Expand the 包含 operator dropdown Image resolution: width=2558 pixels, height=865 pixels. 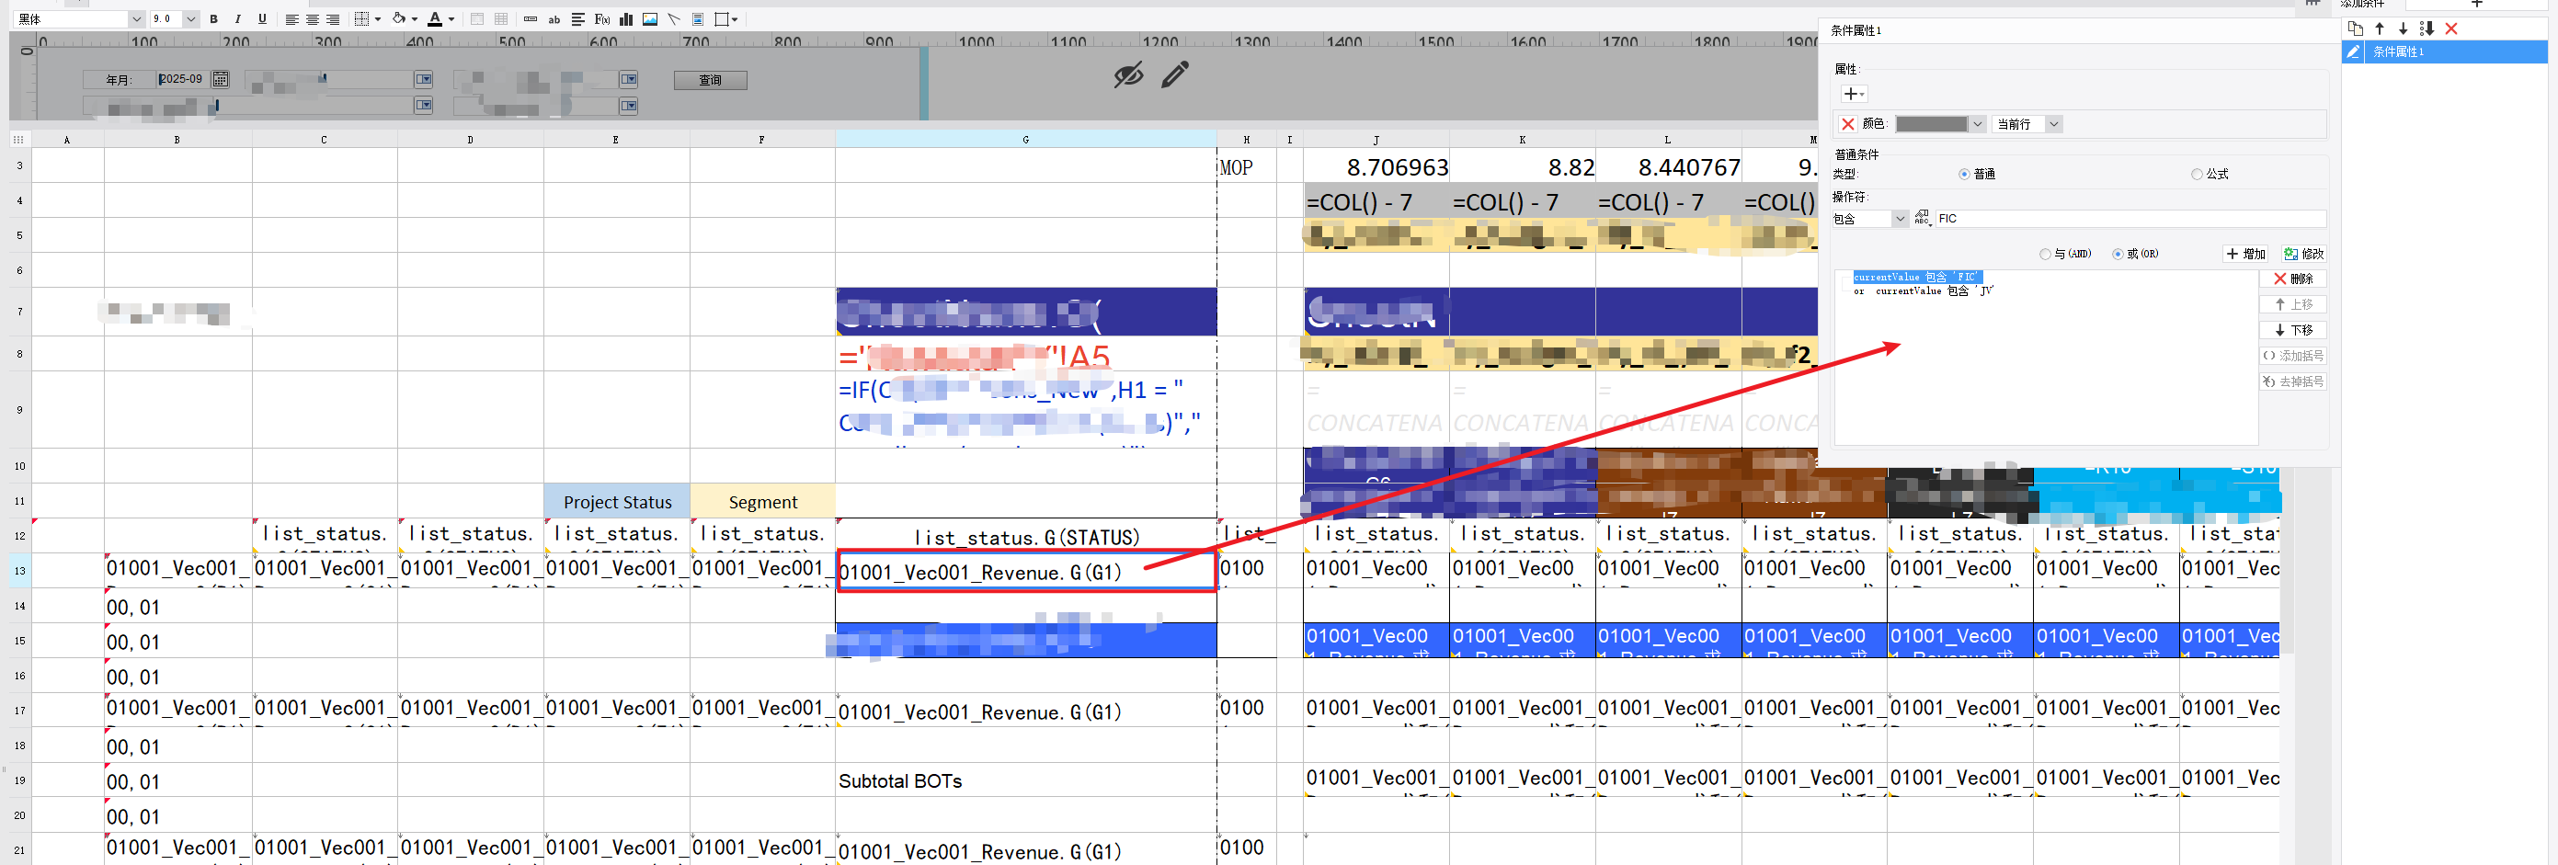[x=1899, y=219]
